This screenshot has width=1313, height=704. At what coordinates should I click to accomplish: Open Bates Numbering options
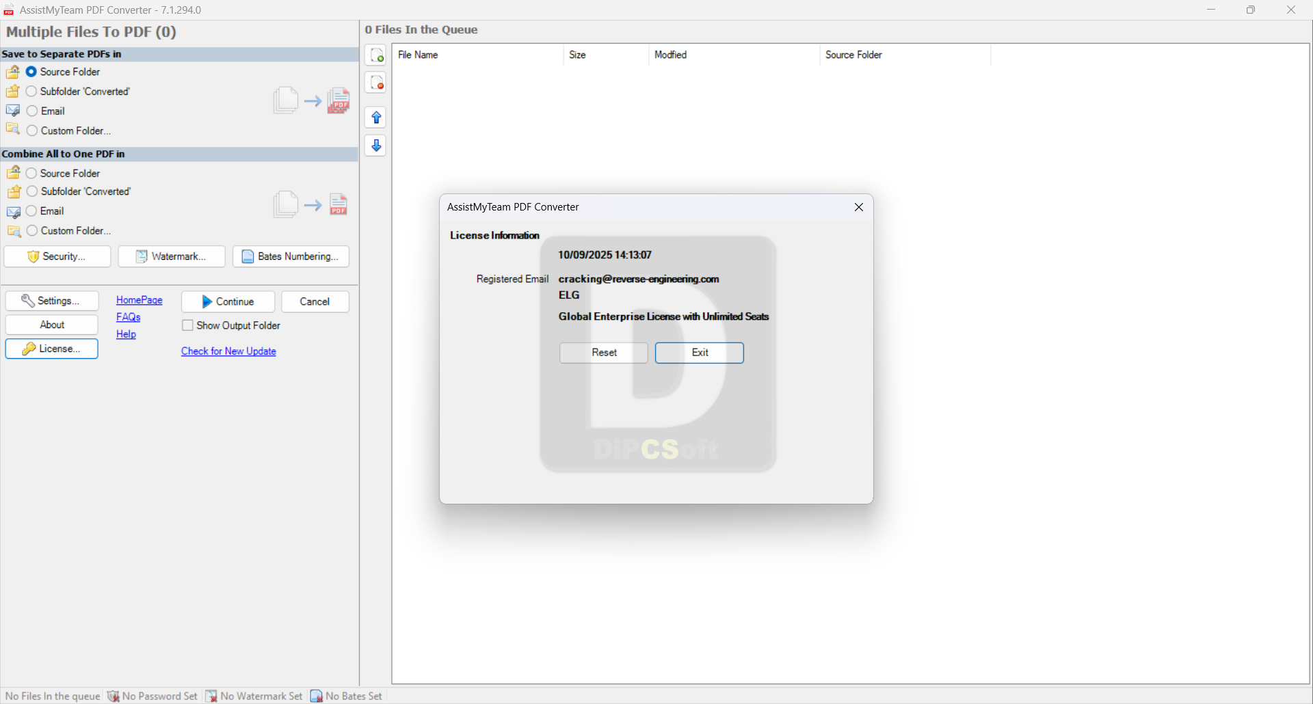coord(291,256)
